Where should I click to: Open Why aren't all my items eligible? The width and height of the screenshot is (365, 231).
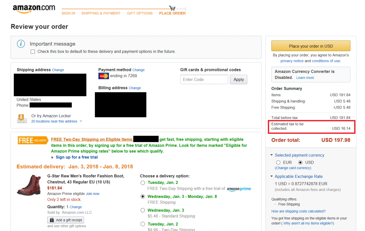click(308, 223)
